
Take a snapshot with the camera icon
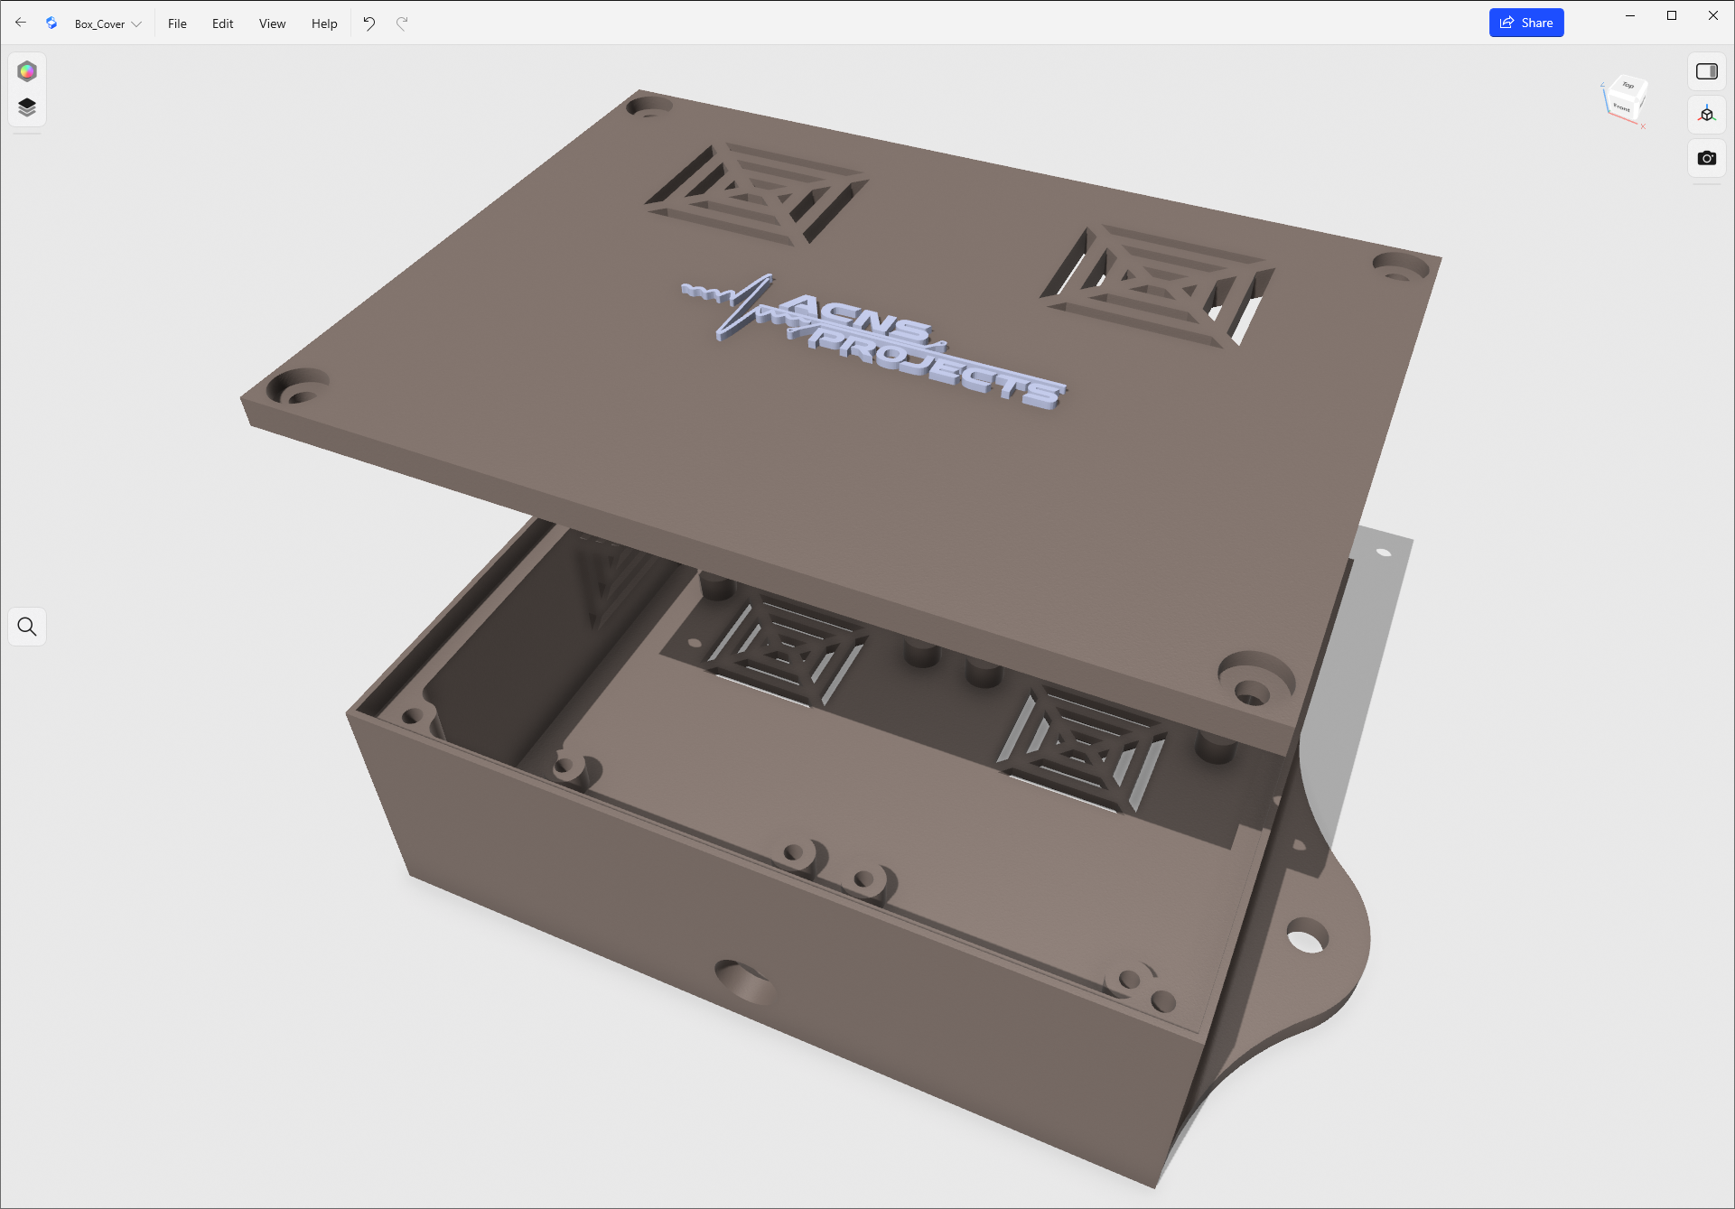point(1706,158)
